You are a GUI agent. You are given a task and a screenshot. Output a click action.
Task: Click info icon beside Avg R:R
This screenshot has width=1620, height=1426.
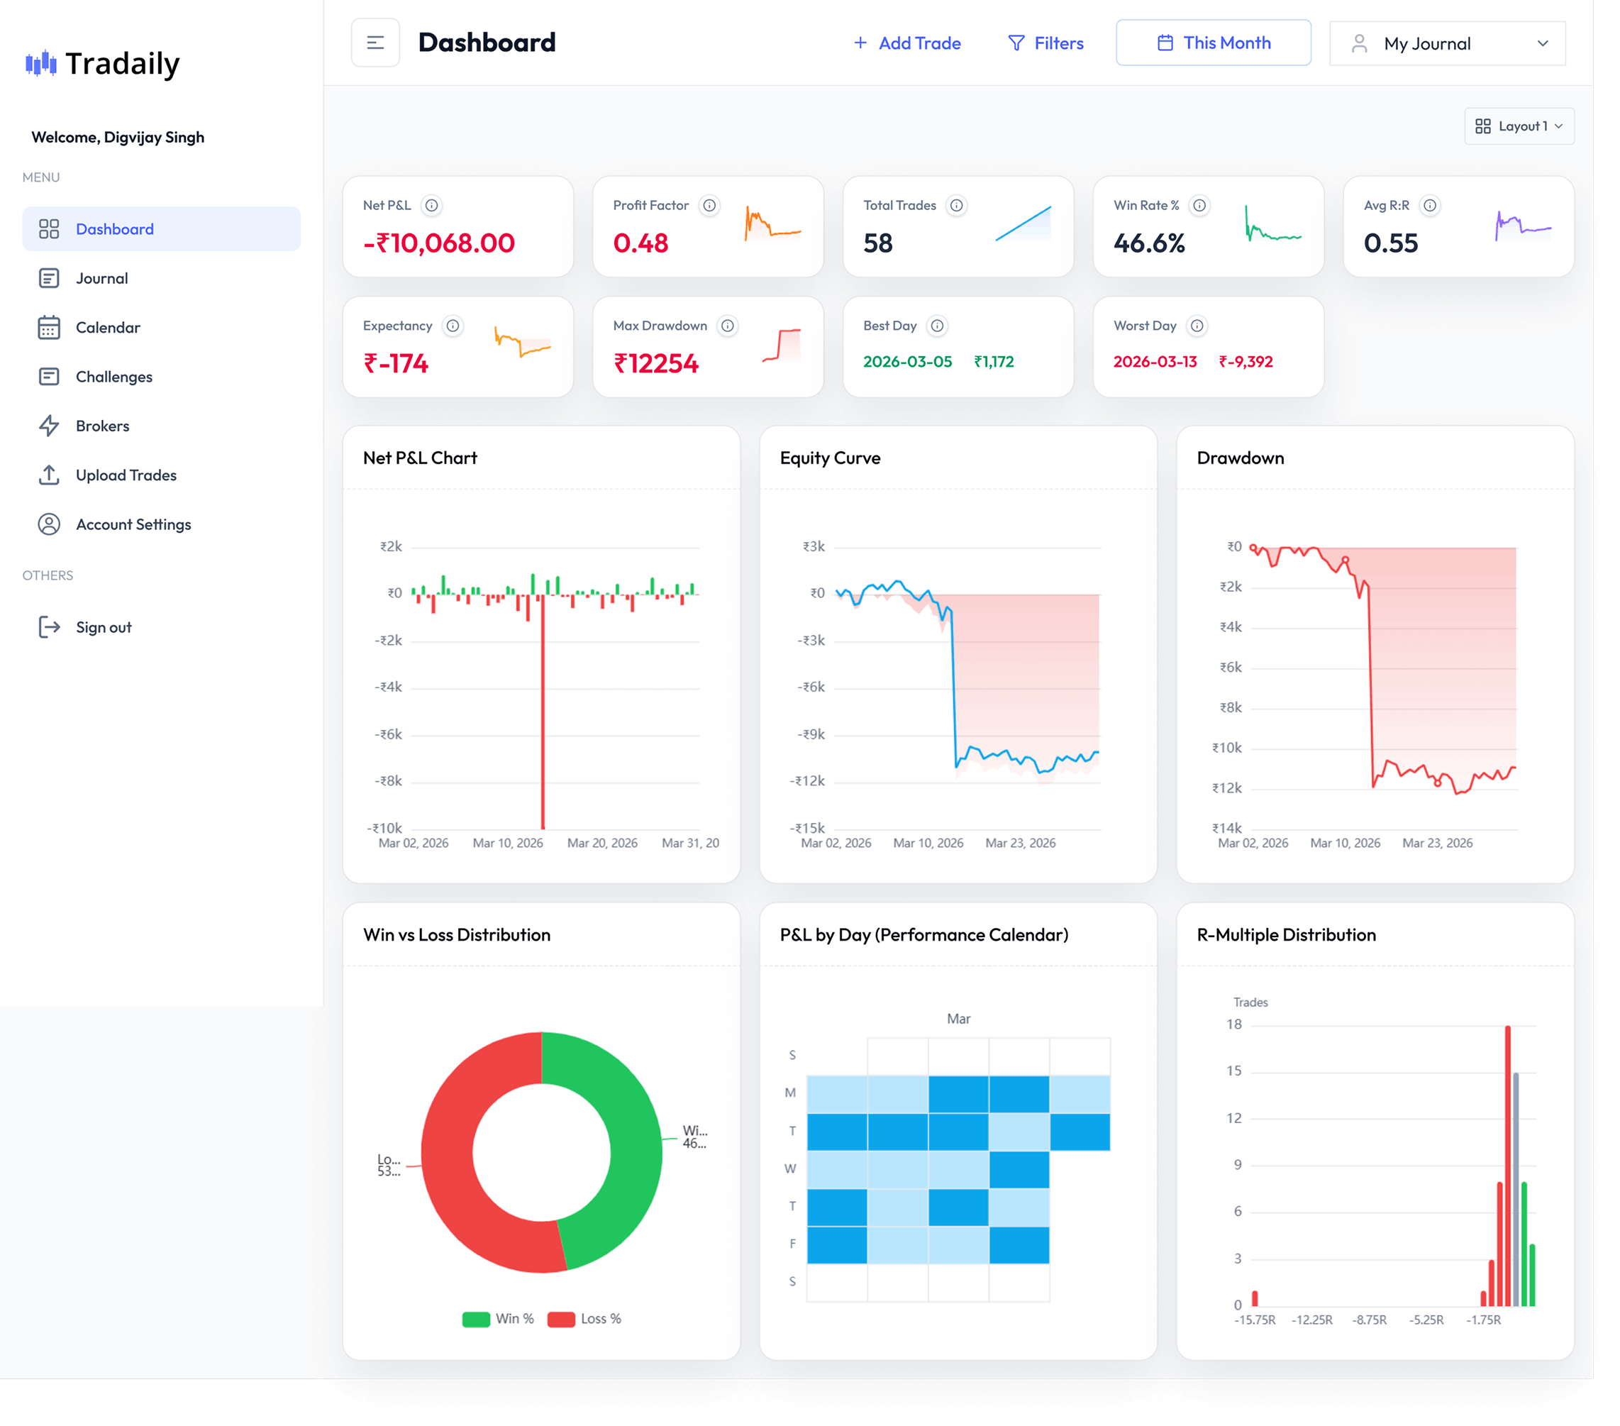[x=1429, y=205]
